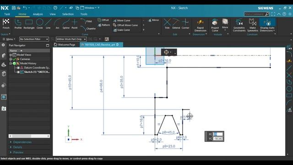Click the YC coordinate input field
Screen dimensions: 293x165
point(218,138)
